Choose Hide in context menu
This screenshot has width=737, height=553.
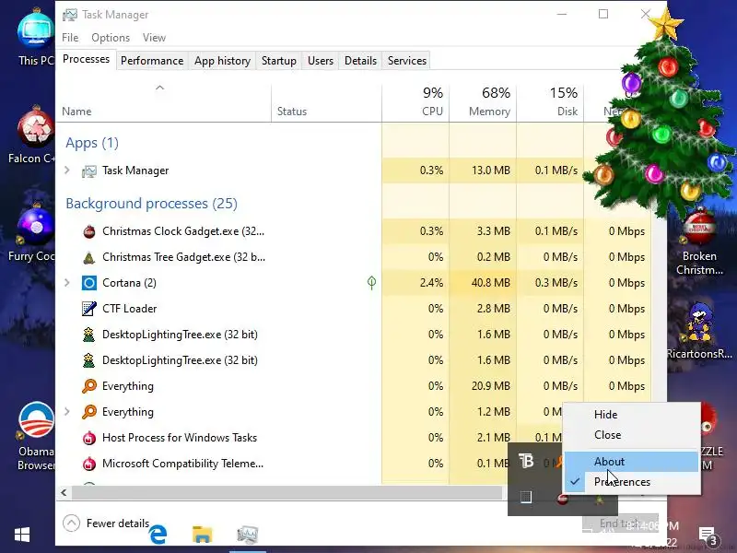tap(632, 414)
